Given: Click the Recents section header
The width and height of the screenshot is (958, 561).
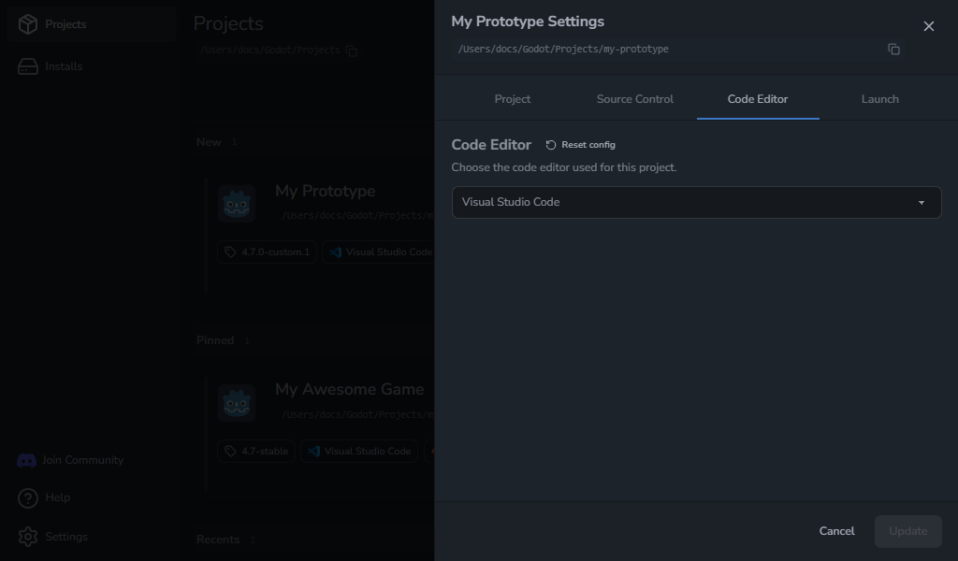Looking at the screenshot, I should pyautogui.click(x=217, y=539).
